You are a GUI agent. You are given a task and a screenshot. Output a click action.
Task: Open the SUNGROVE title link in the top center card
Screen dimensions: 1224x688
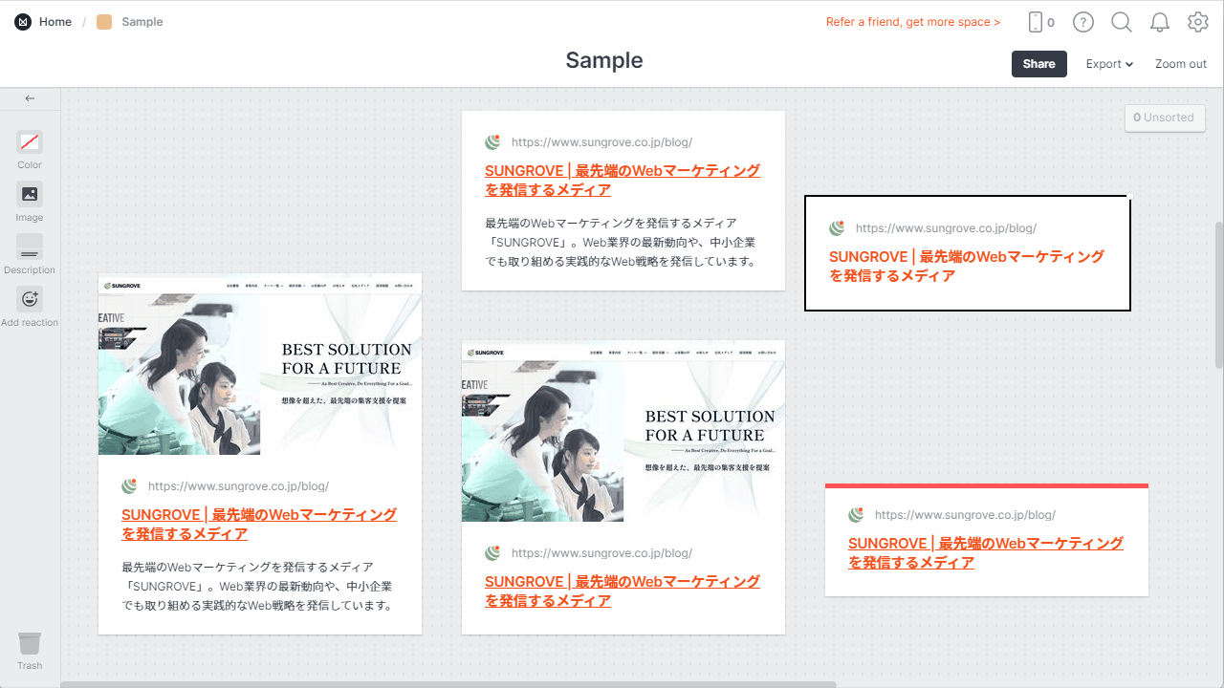click(623, 180)
